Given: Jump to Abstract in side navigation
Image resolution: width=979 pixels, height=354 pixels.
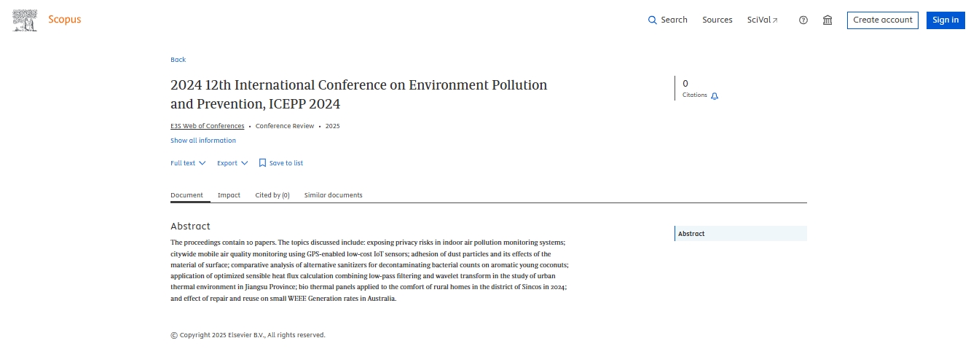Looking at the screenshot, I should (691, 234).
